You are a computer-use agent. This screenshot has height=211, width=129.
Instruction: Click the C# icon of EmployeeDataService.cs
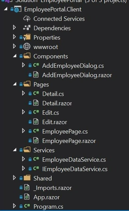coord(36,159)
